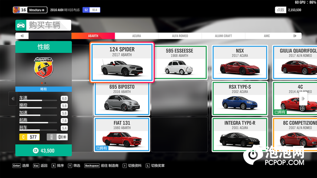317x178 pixels.
Task: Click the L 切换奖章 key hint
Action: pyautogui.click(x=155, y=166)
